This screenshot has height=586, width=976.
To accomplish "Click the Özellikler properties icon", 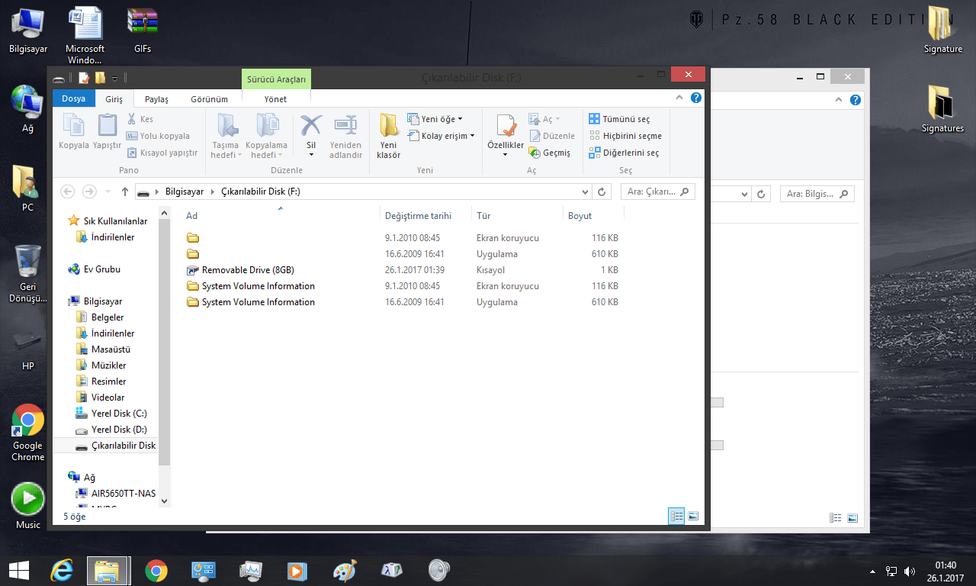I will tap(506, 126).
